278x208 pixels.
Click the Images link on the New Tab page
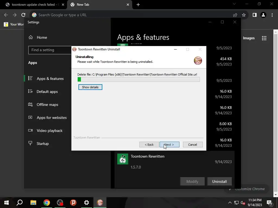(249, 38)
